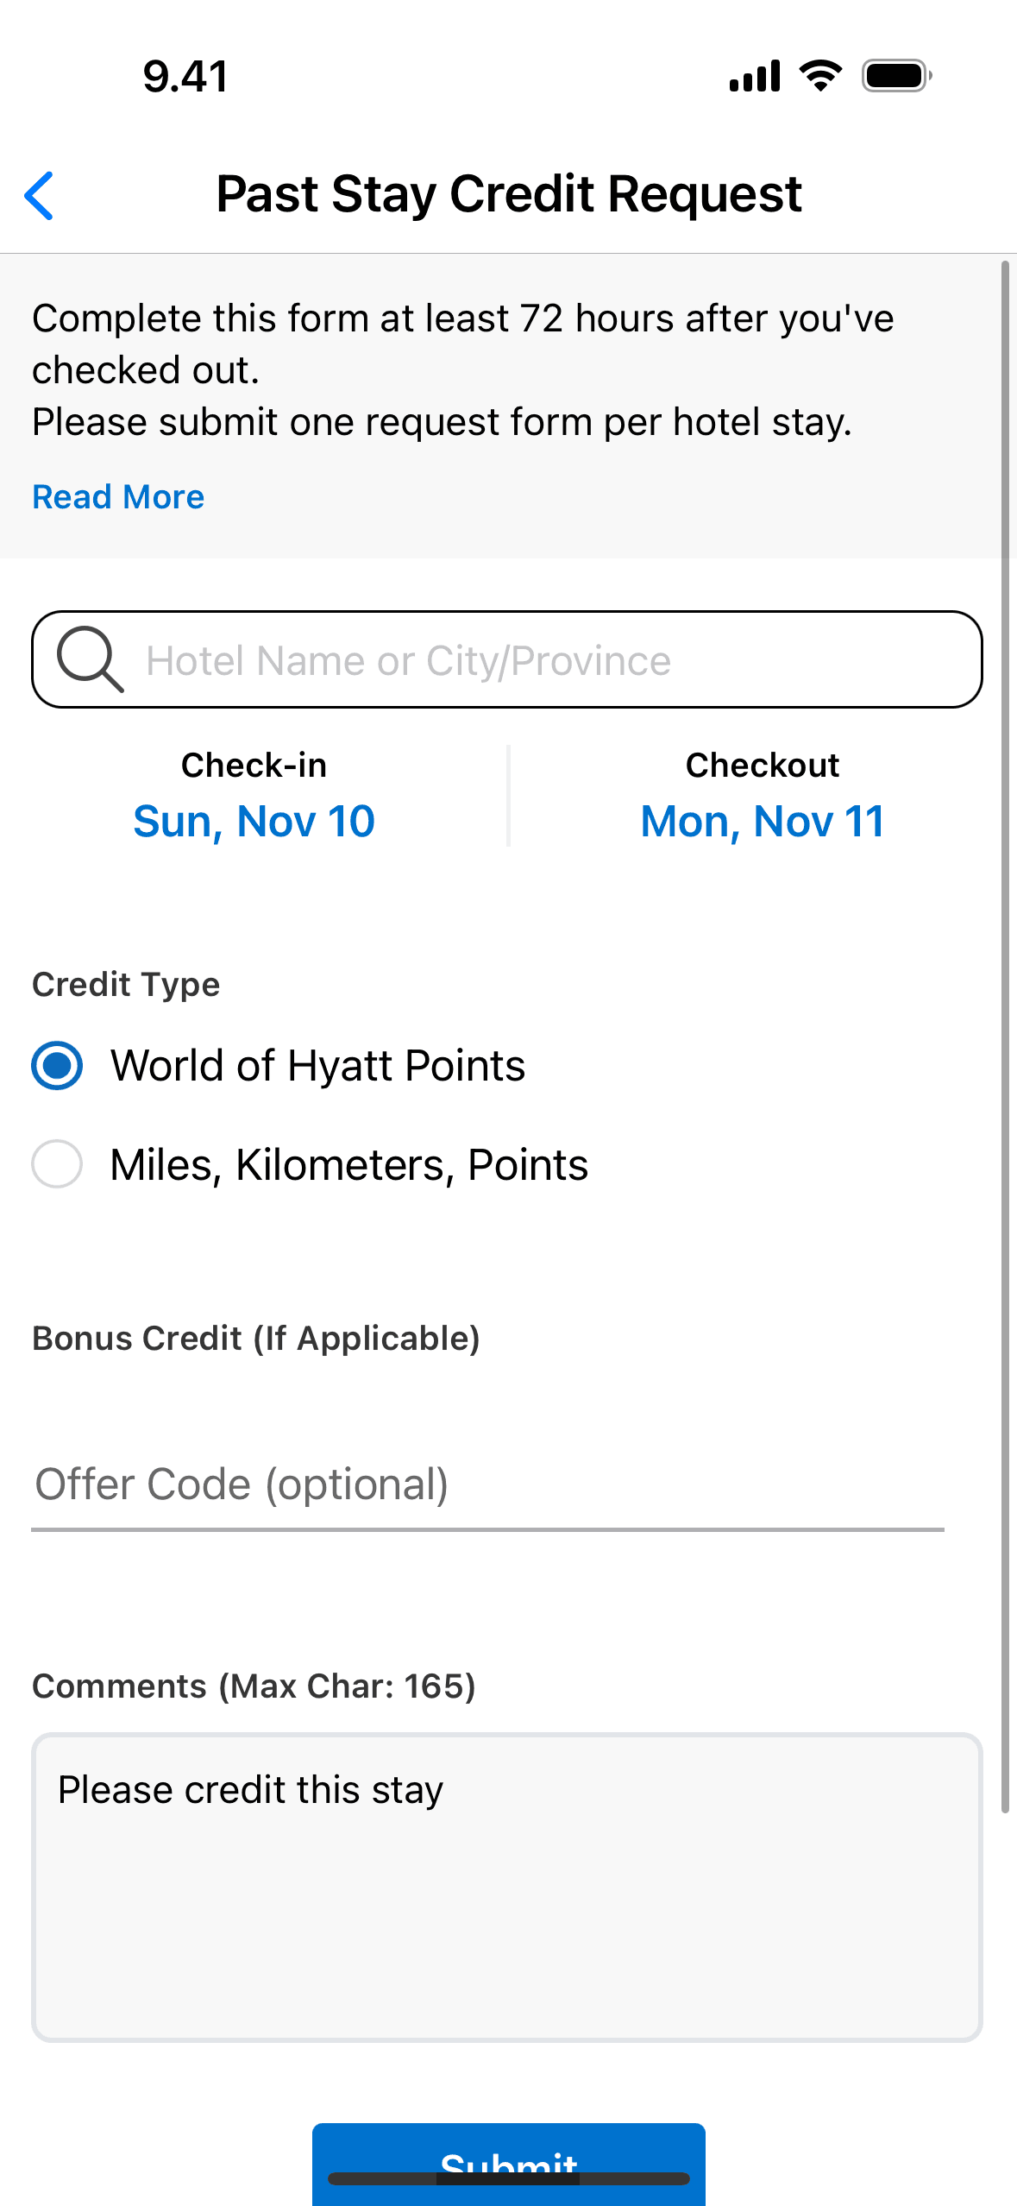Image resolution: width=1017 pixels, height=2206 pixels.
Task: Tap the Credit Type section label
Action: coord(126,985)
